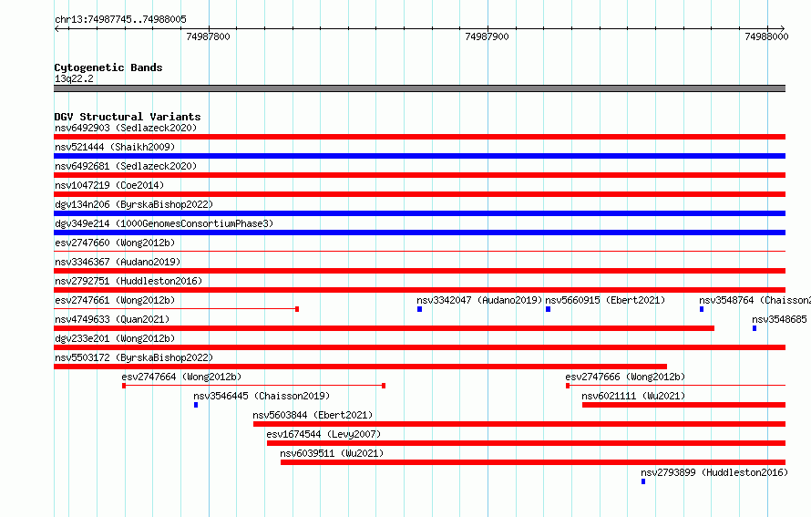811x517 pixels.
Task: Click the dgv233e201 (Wong2012b) variant bar
Action: [x=419, y=347]
